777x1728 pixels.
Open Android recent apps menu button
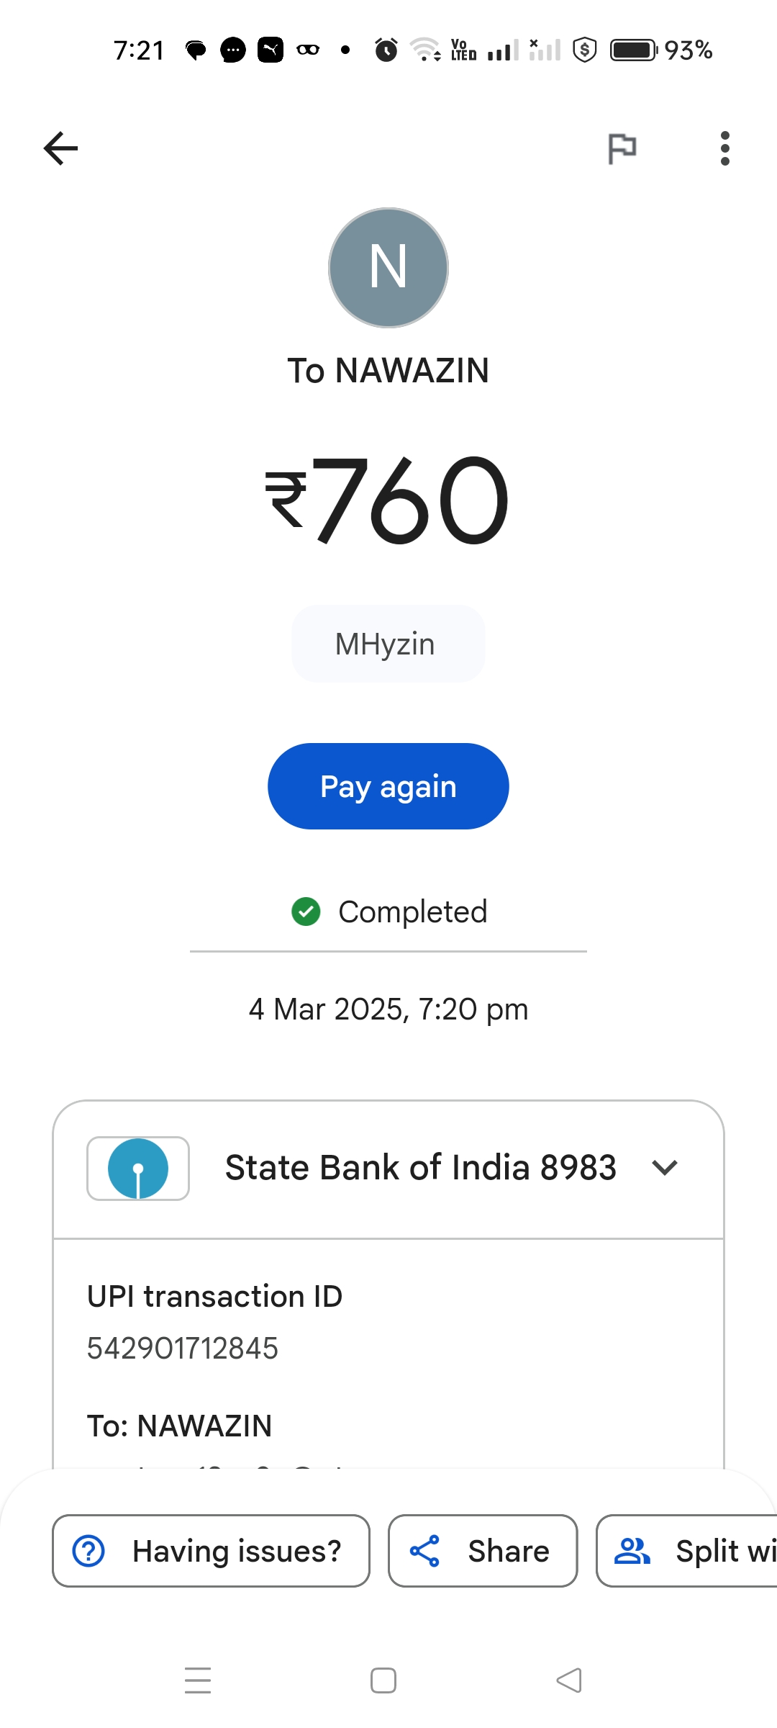[198, 1680]
